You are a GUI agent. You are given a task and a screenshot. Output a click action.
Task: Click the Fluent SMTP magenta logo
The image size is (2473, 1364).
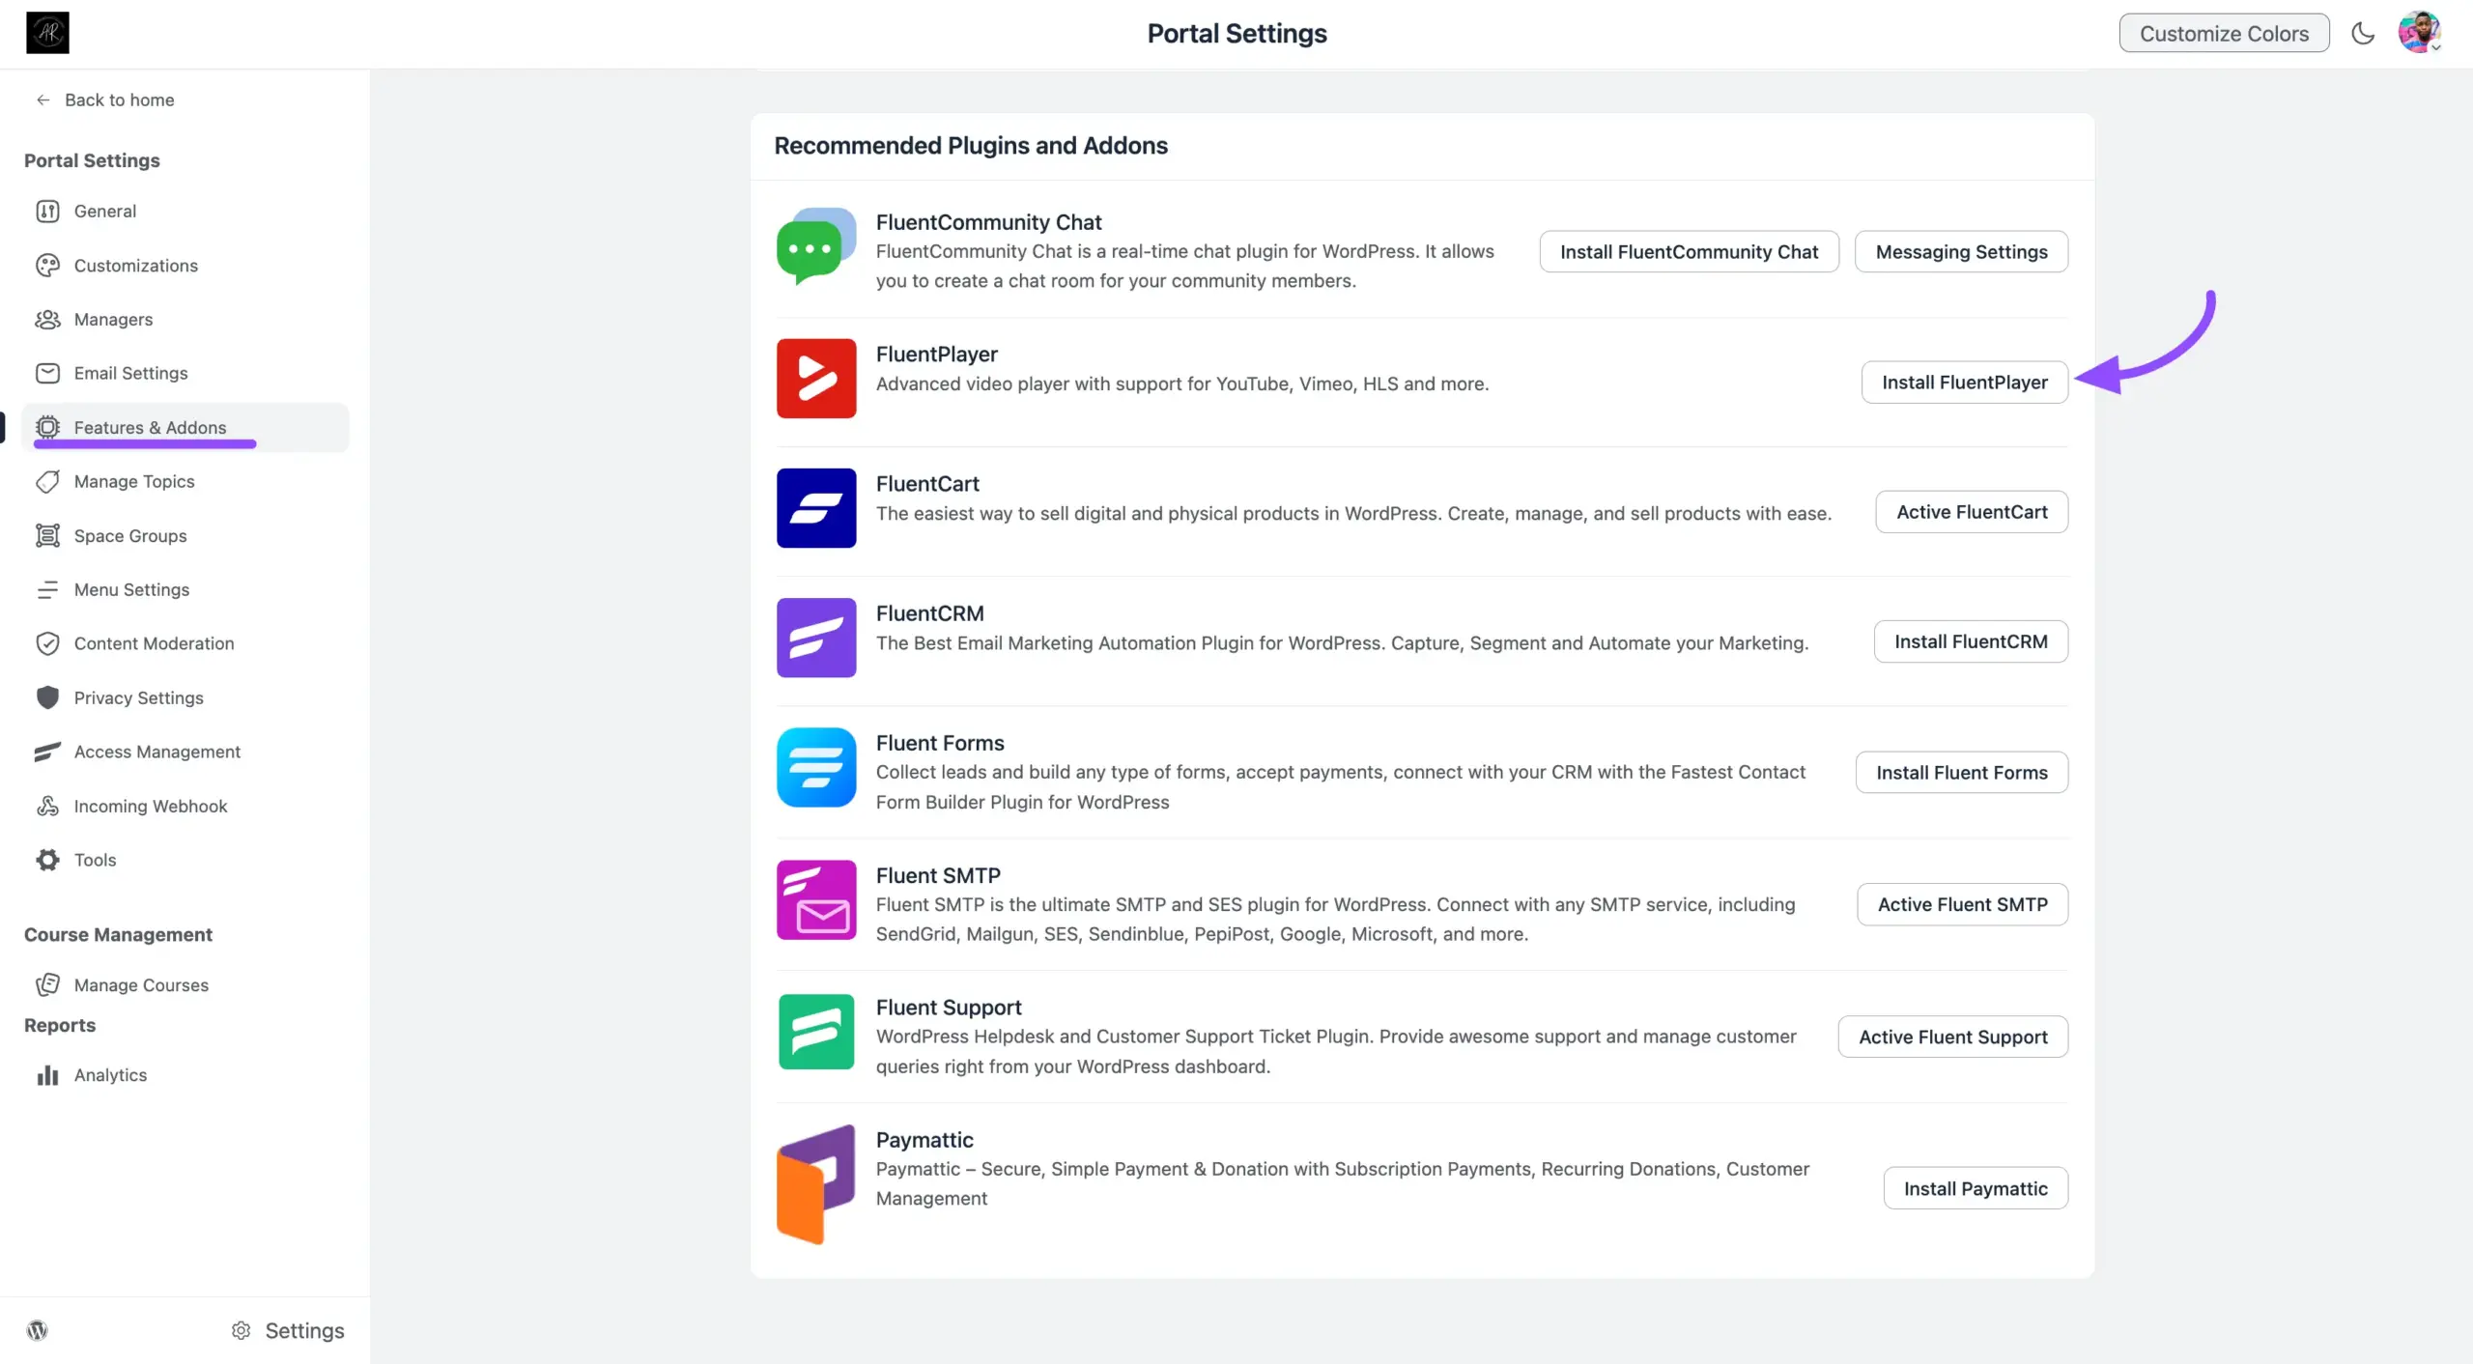pos(816,899)
